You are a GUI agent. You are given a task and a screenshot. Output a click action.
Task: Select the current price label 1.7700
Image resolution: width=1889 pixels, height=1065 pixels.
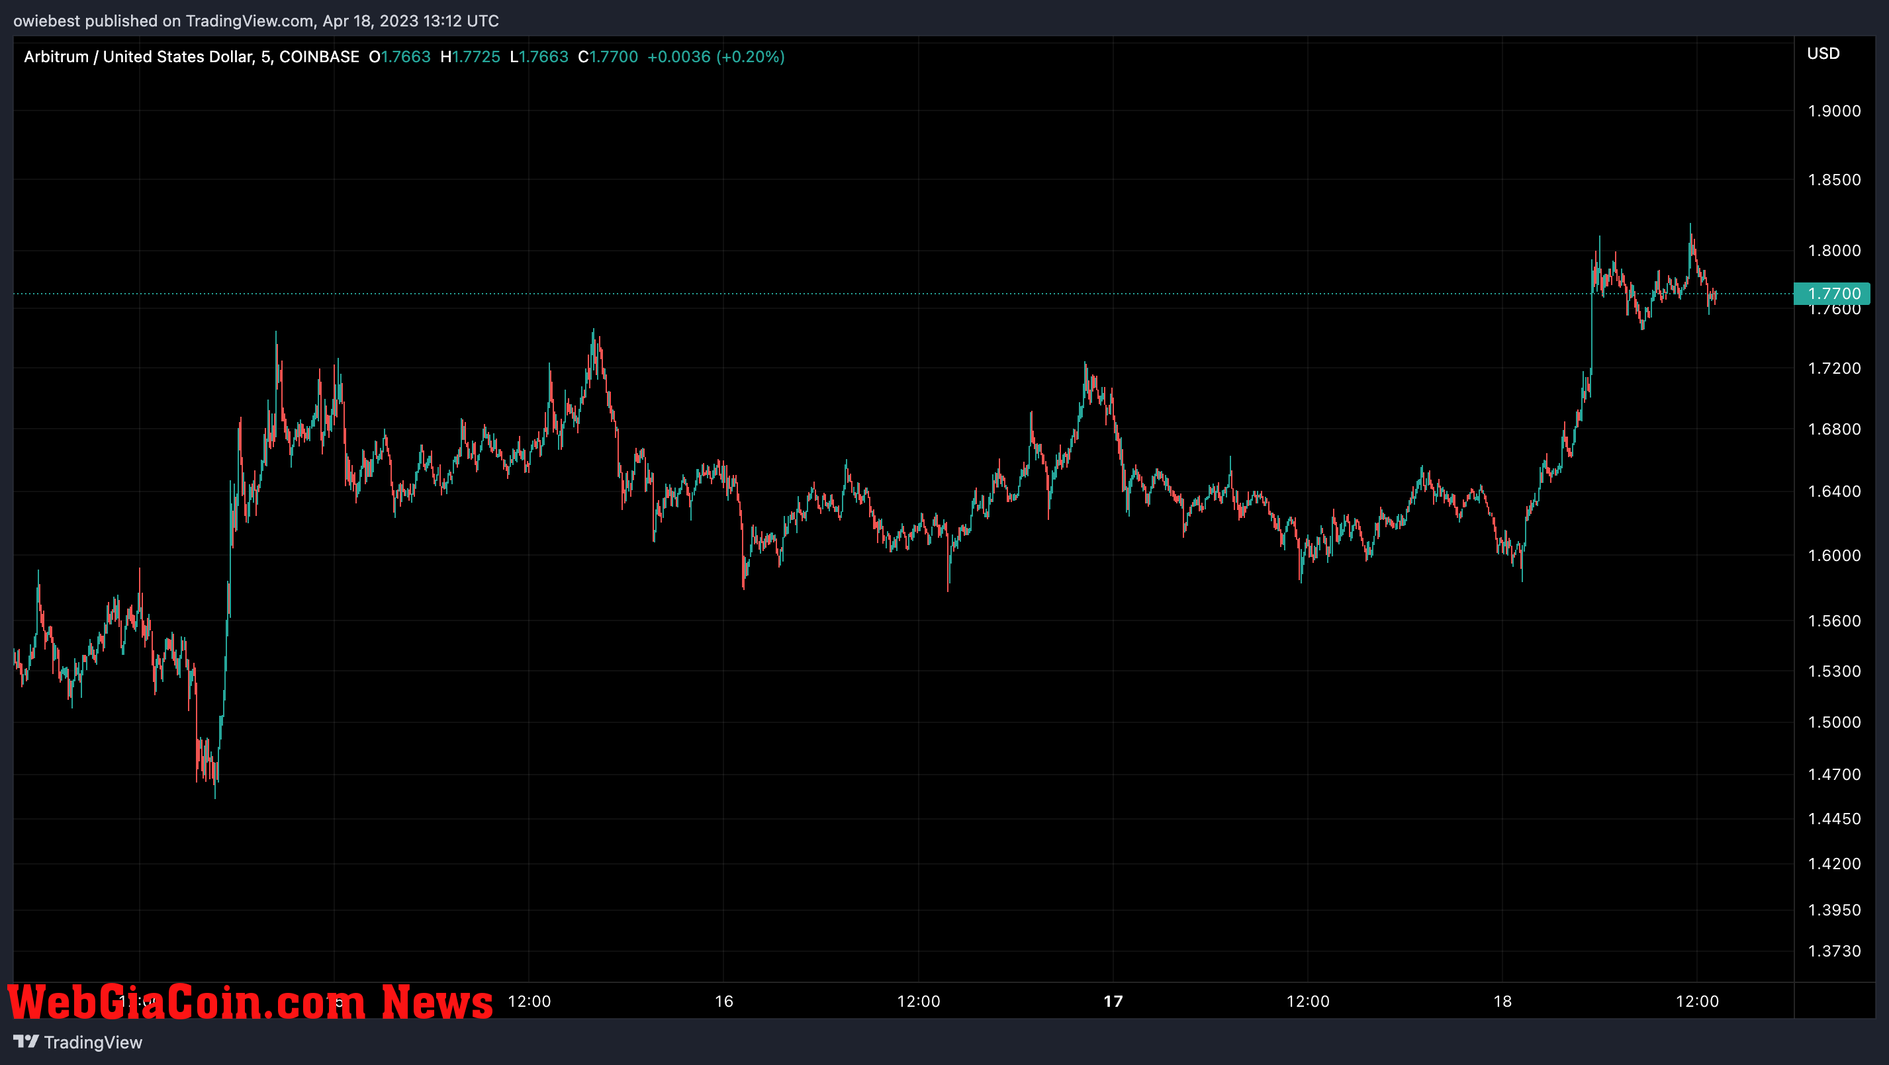point(1832,294)
